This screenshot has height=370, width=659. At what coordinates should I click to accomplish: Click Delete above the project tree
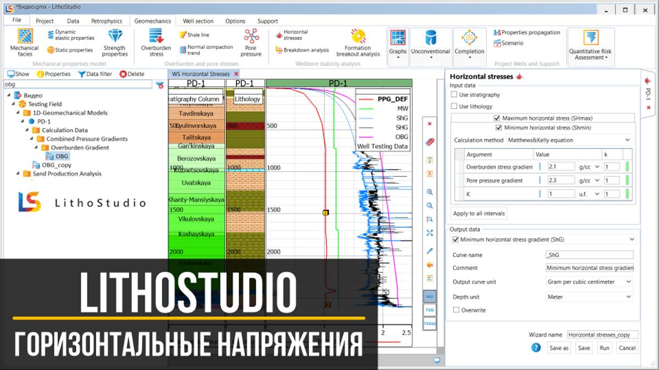[132, 74]
